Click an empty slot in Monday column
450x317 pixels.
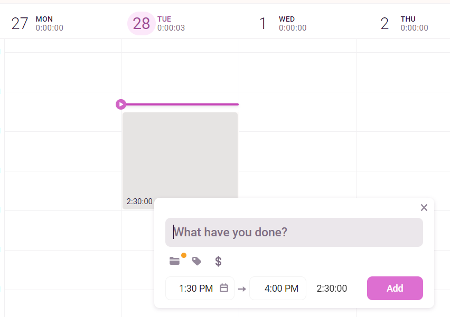63,151
